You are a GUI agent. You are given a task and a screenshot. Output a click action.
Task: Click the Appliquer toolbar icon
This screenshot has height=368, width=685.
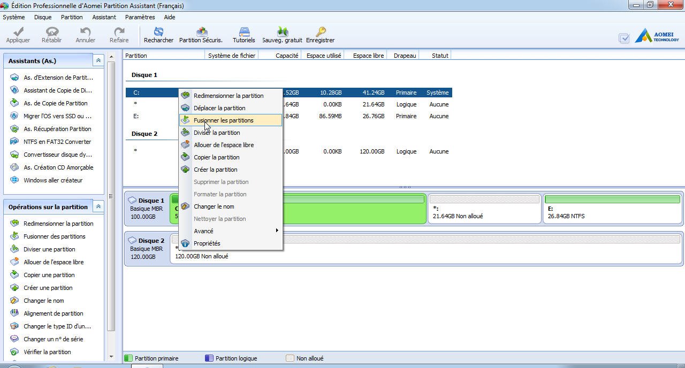pos(18,32)
